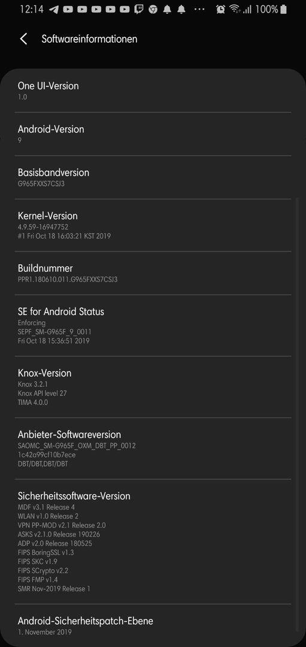
Task: Tap the Chrome notification icon in status bar
Action: (153, 9)
